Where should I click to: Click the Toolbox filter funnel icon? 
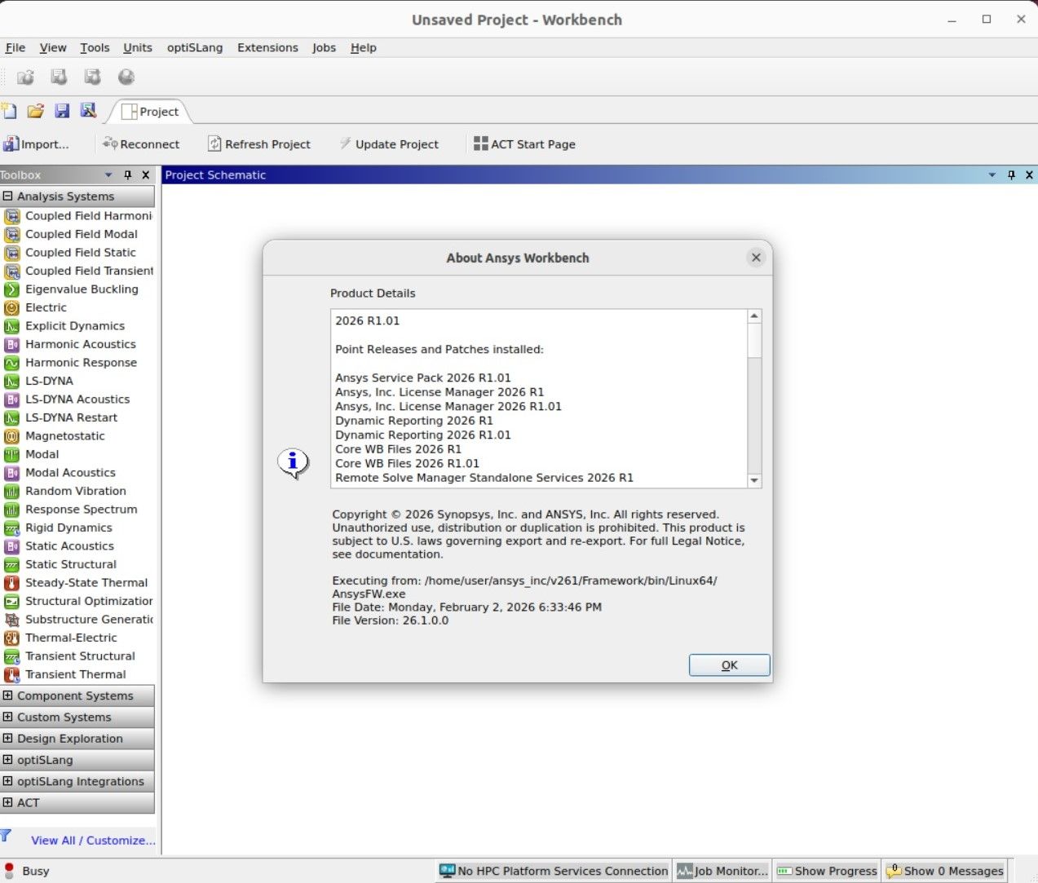click(7, 836)
